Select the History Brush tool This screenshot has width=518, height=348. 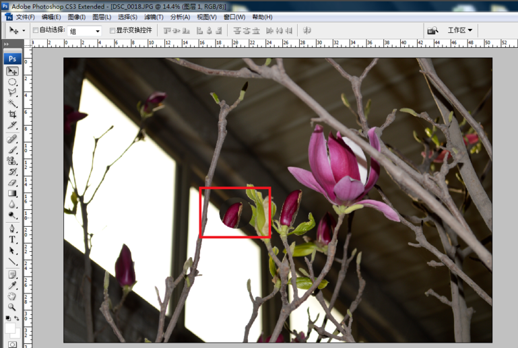[x=12, y=172]
